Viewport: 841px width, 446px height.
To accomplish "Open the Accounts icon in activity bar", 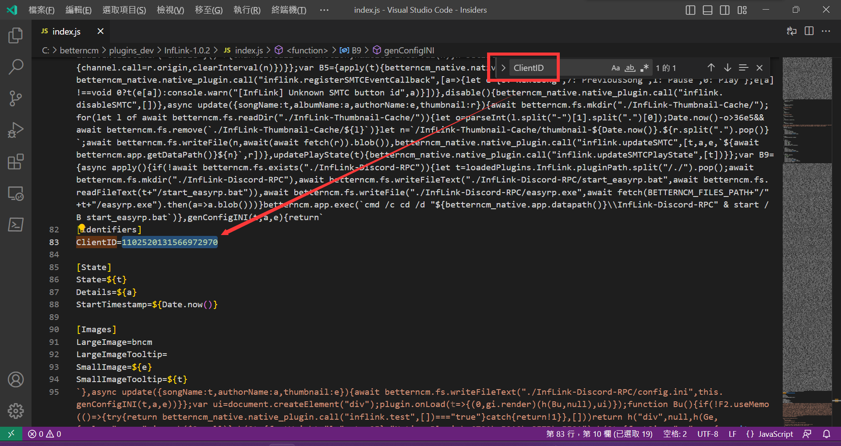I will coord(16,379).
